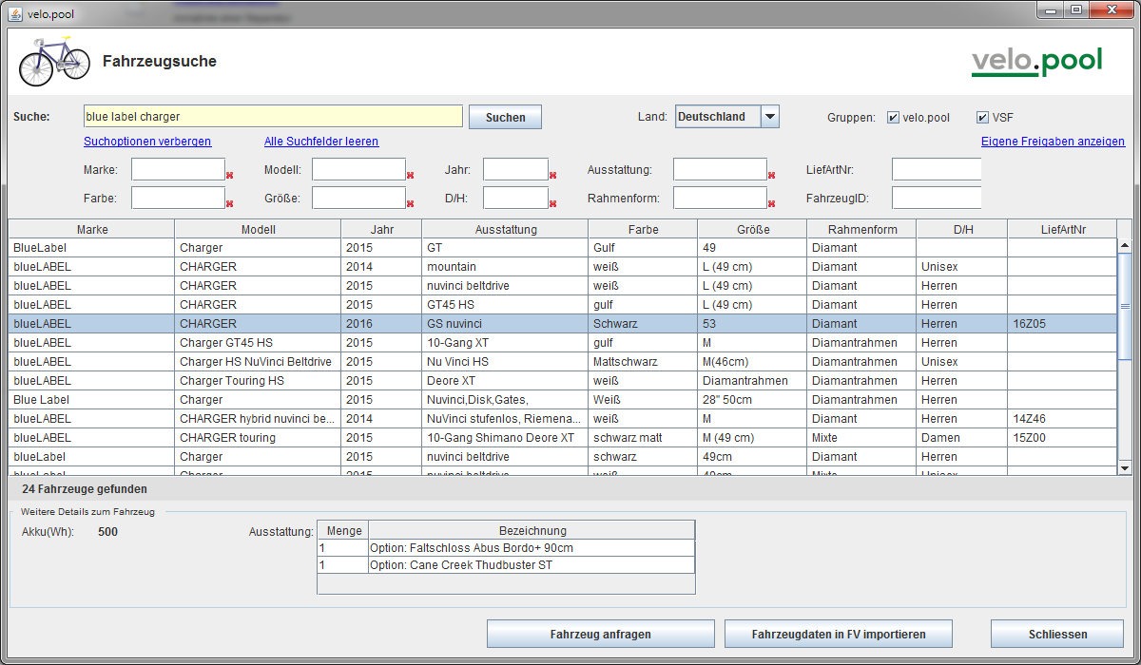Sort by the Ausstattung column header
The image size is (1141, 665).
(505, 229)
